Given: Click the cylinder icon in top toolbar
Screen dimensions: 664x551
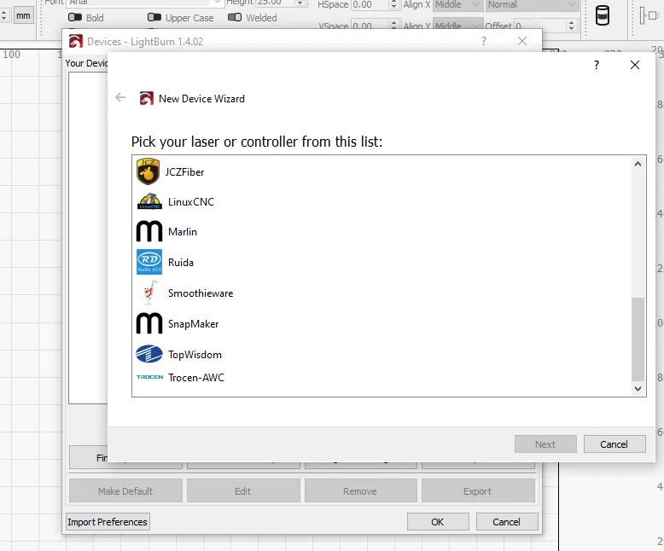Looking at the screenshot, I should (603, 15).
